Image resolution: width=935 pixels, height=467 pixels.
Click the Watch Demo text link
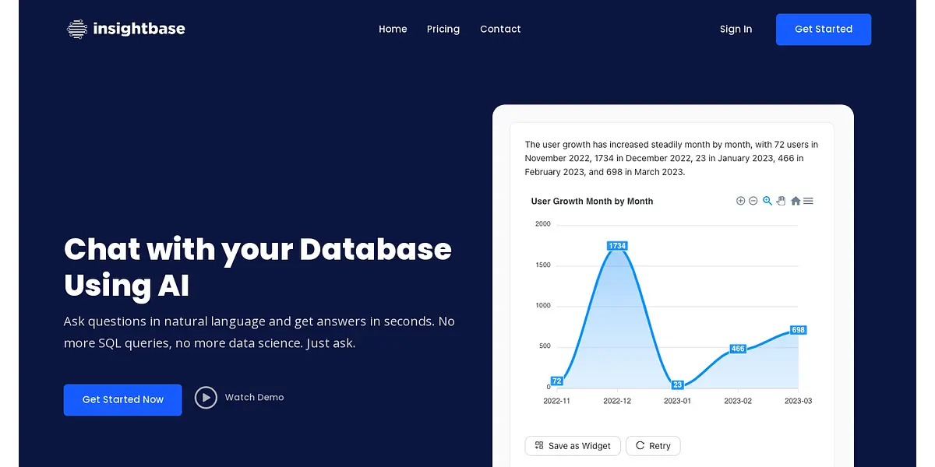coord(254,397)
